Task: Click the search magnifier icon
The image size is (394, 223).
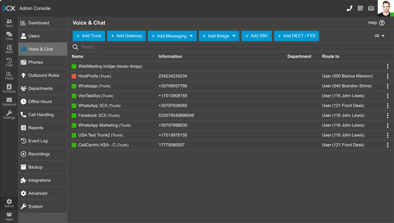Action: click(x=75, y=47)
